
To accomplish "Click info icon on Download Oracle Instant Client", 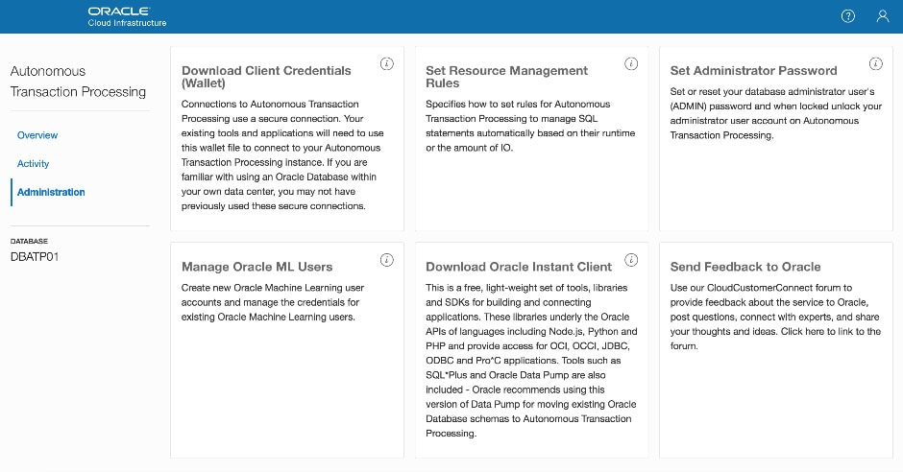I will click(x=631, y=260).
